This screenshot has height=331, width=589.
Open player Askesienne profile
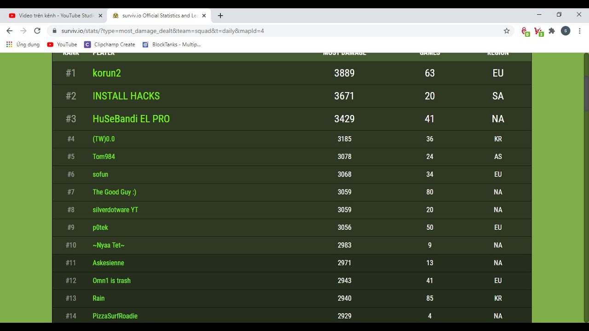[108, 263]
